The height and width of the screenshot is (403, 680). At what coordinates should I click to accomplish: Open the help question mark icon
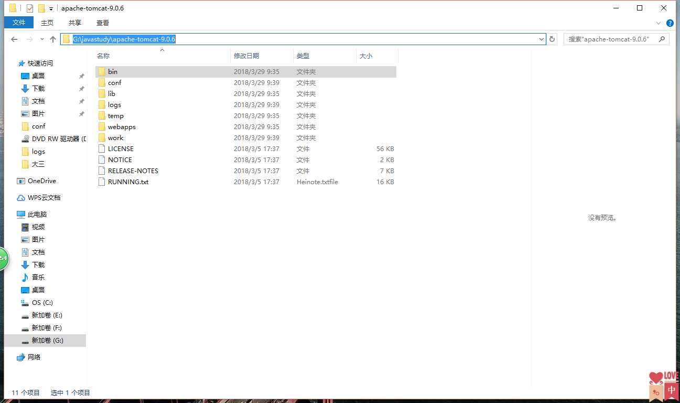[x=670, y=23]
